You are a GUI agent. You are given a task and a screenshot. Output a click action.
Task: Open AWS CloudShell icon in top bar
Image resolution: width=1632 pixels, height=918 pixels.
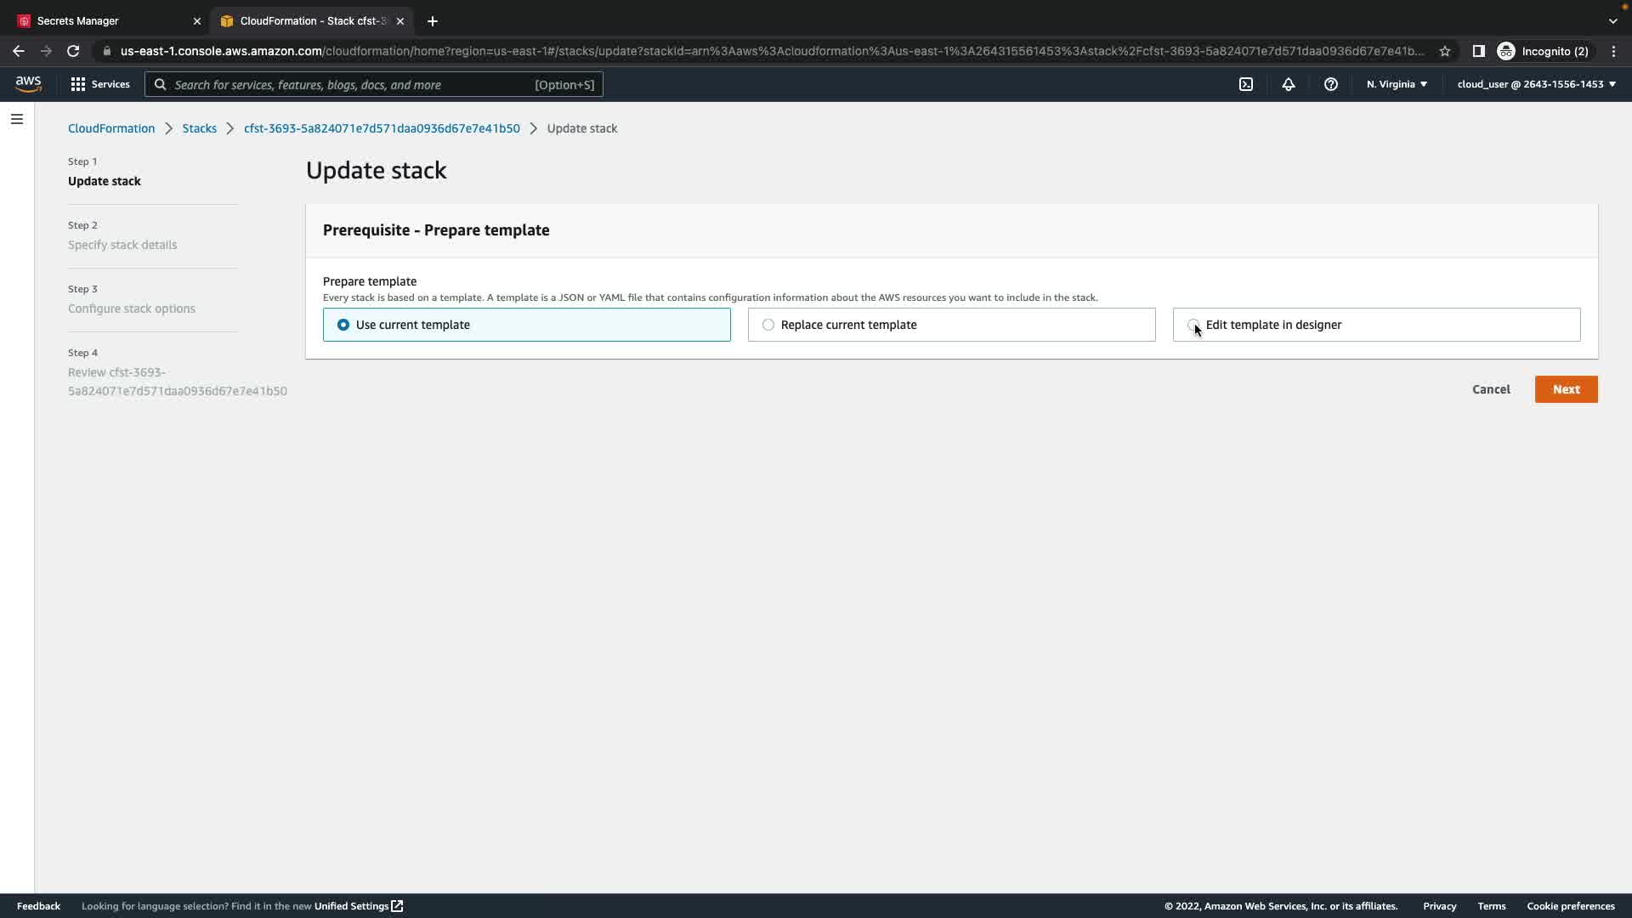click(x=1246, y=84)
